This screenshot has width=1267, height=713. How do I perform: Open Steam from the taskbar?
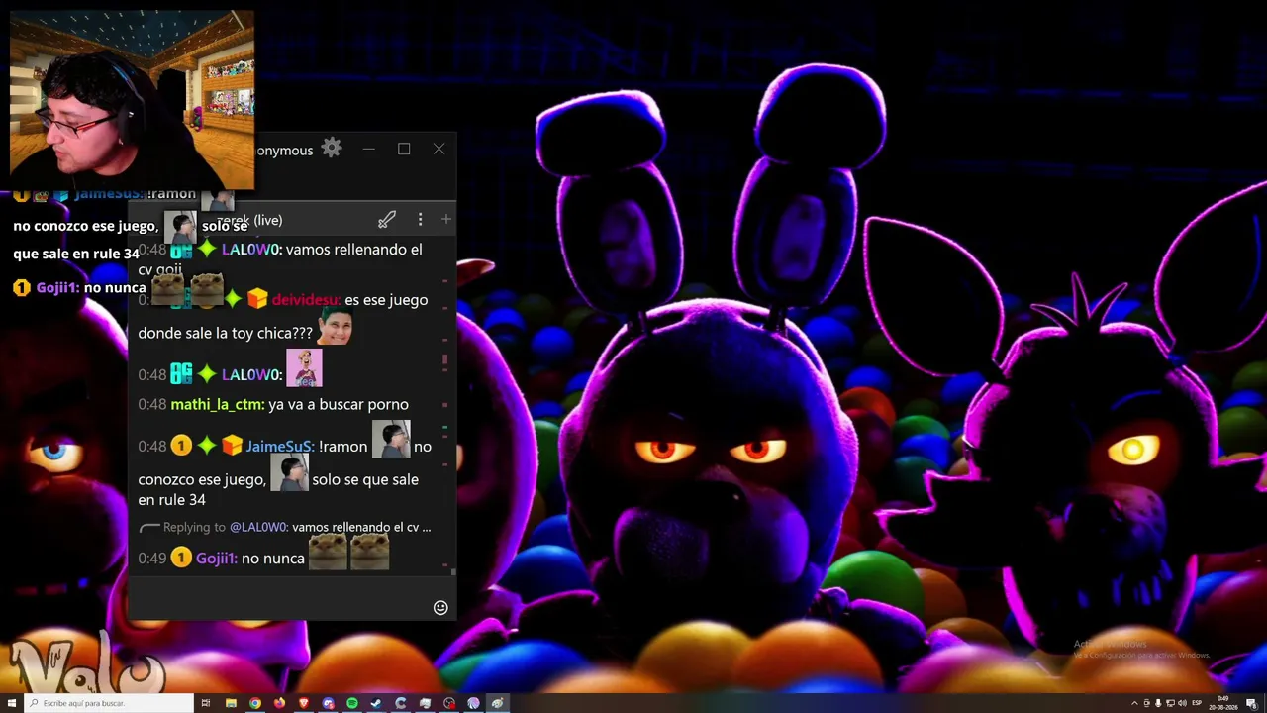tap(376, 703)
